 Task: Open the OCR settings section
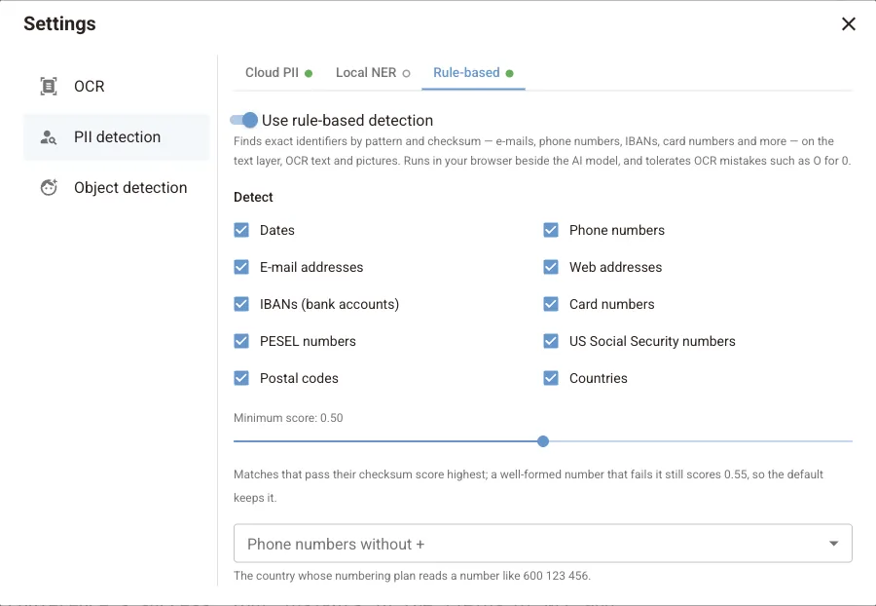tap(116, 86)
